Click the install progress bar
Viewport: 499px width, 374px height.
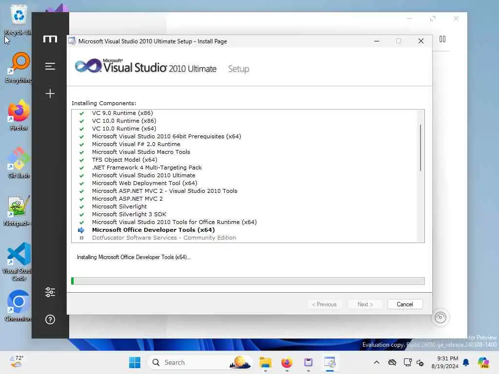coord(248,281)
